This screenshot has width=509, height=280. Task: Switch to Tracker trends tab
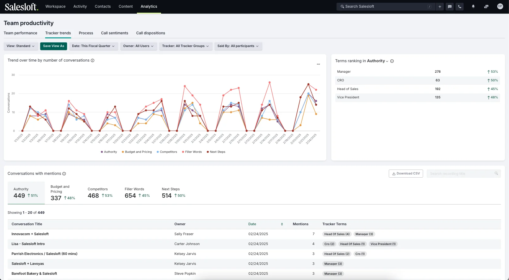point(58,33)
